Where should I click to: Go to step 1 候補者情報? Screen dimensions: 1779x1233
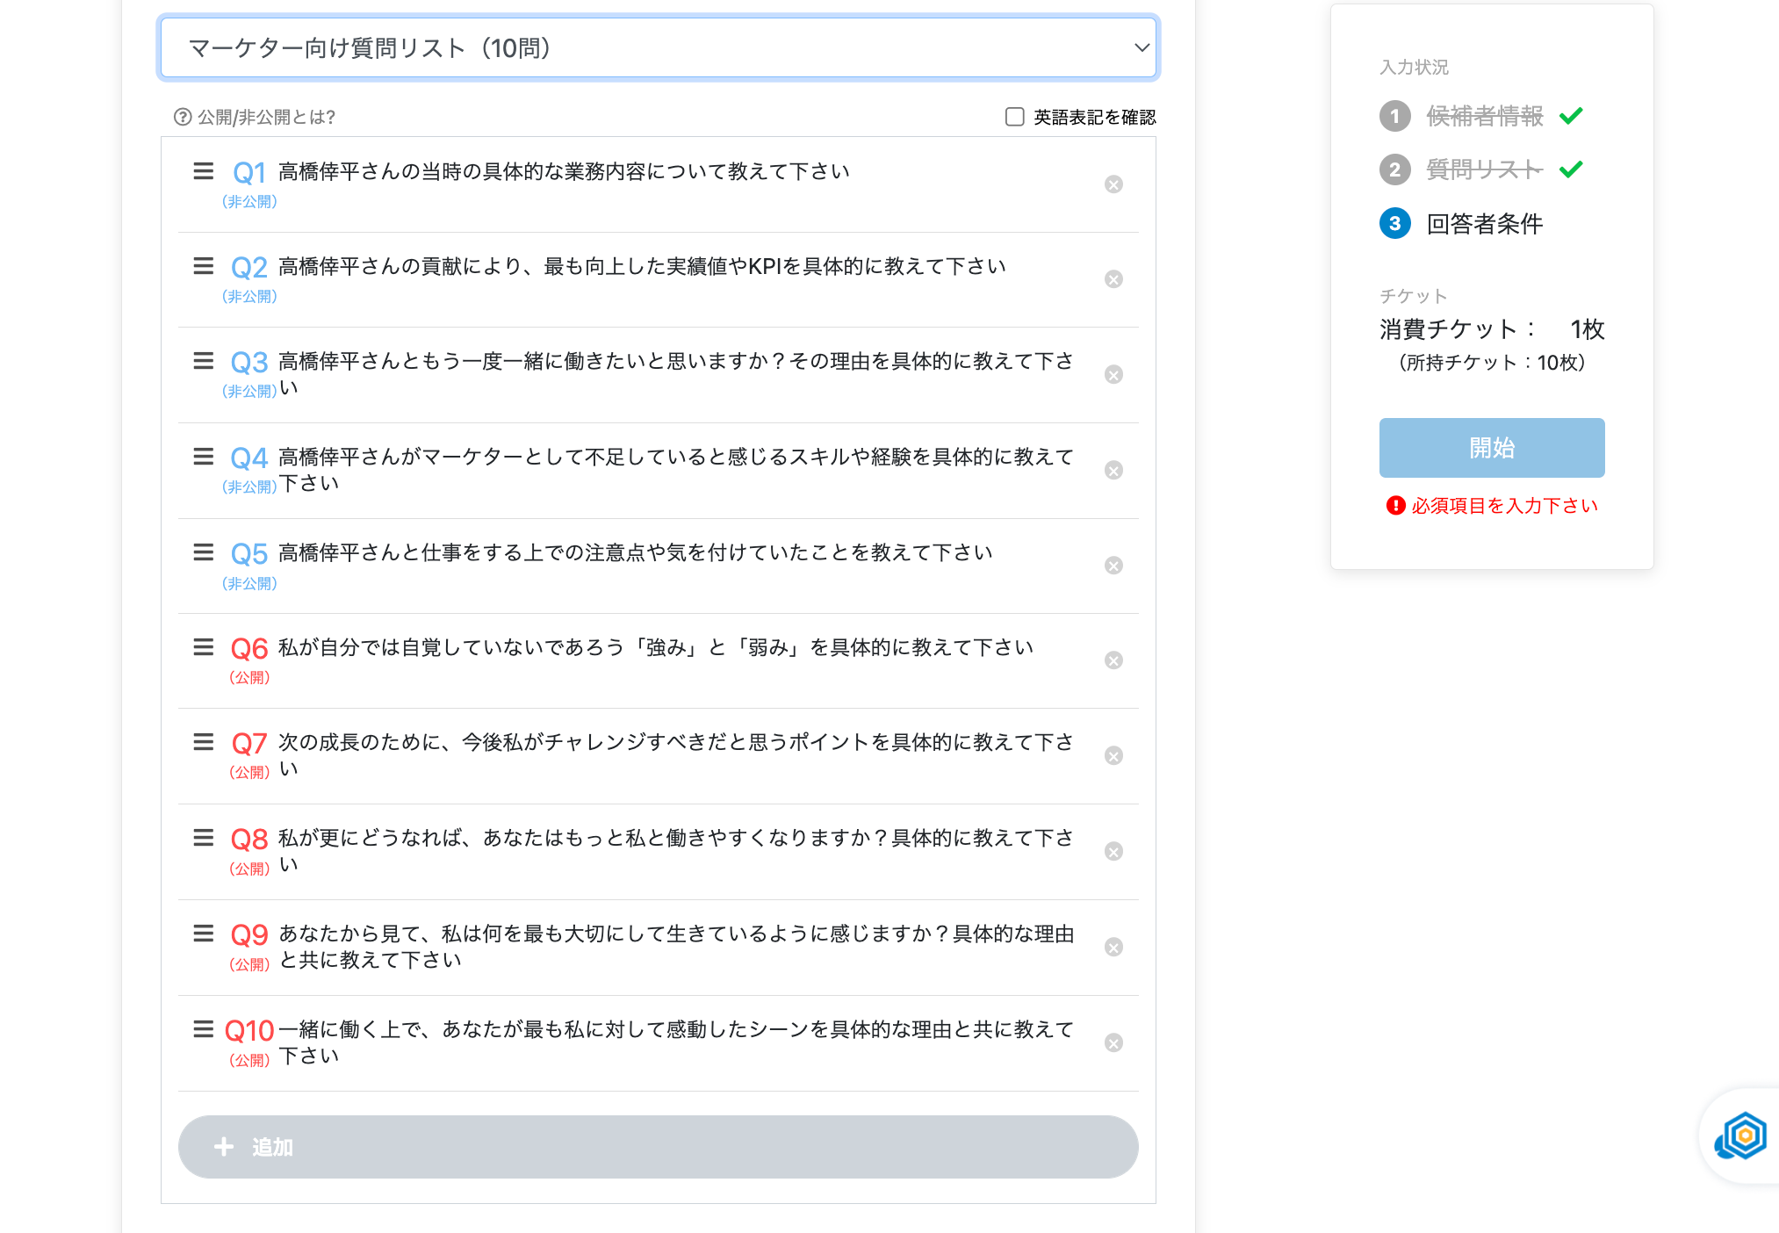pyautogui.click(x=1484, y=116)
